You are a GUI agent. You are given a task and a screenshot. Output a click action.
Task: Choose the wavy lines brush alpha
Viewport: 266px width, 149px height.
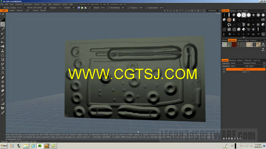coord(224,29)
